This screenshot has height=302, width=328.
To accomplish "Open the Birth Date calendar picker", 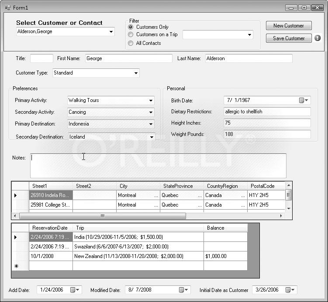I will click(x=304, y=100).
